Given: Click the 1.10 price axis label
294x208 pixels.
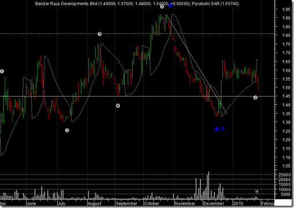Looking at the screenshot, I should [286, 157].
